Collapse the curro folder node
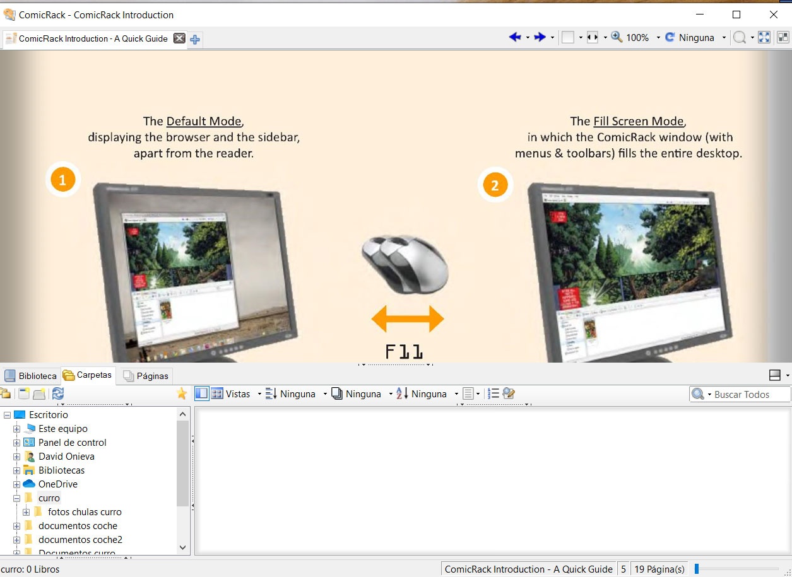792x577 pixels. 16,498
